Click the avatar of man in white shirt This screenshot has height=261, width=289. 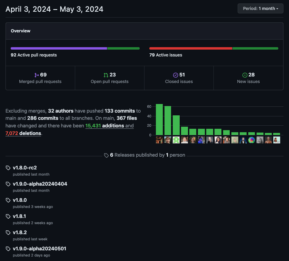click(x=185, y=140)
